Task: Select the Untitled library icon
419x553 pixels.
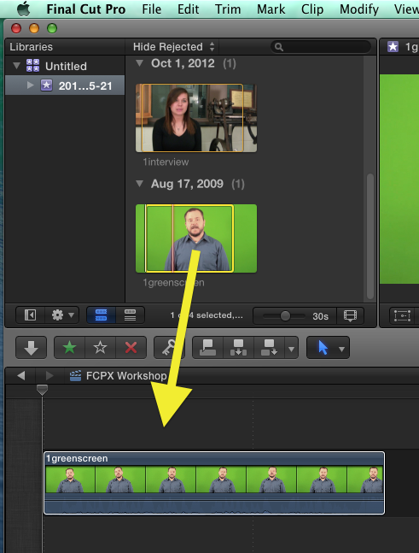Action: pyautogui.click(x=32, y=66)
